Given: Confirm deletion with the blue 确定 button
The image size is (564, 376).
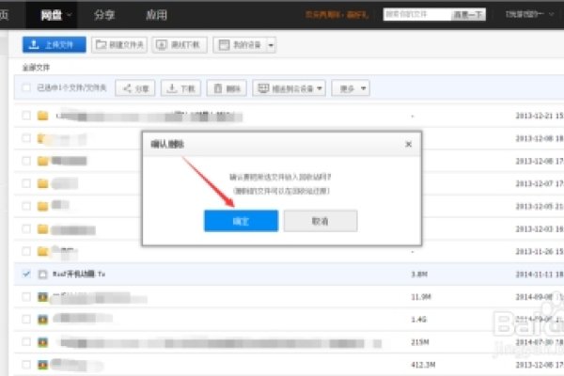Looking at the screenshot, I should pos(241,221).
